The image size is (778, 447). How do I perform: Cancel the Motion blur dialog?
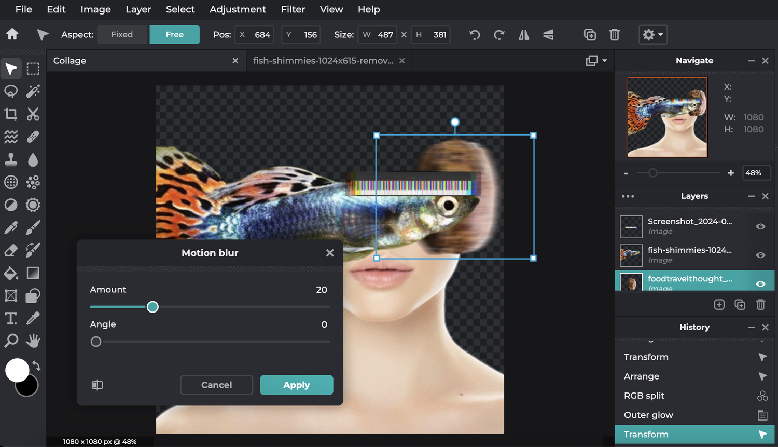(216, 385)
